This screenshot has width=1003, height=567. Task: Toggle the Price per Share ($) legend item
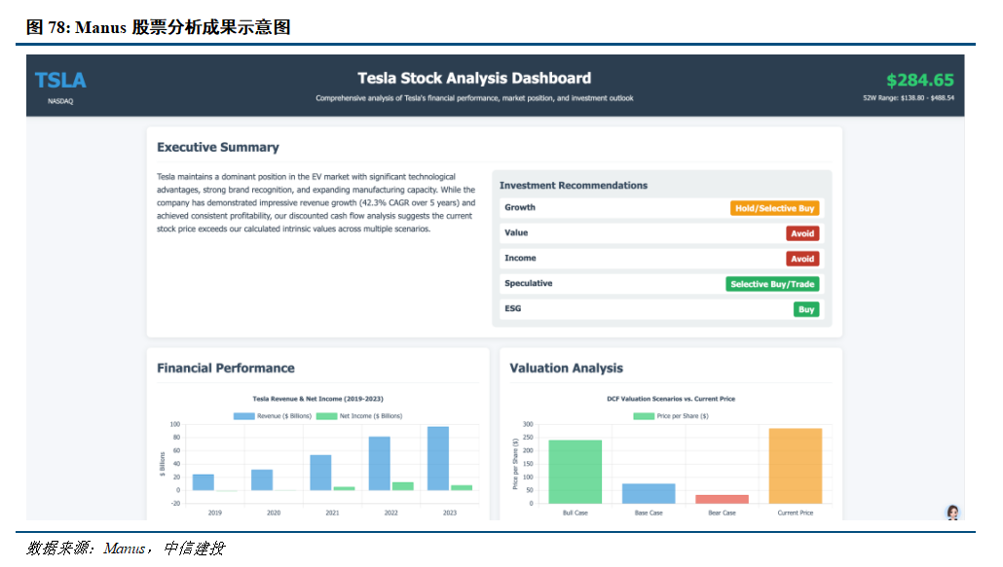pyautogui.click(x=670, y=415)
